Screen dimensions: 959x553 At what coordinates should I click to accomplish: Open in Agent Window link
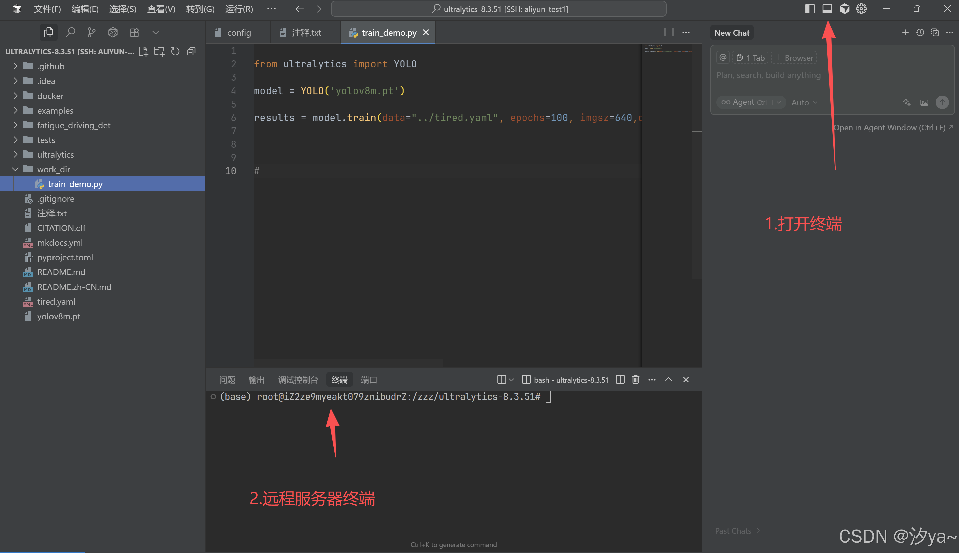coord(892,127)
